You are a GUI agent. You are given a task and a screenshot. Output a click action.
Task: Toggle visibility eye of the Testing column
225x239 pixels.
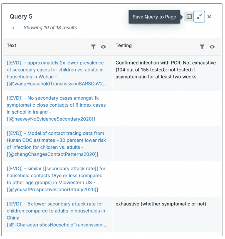click(212, 47)
